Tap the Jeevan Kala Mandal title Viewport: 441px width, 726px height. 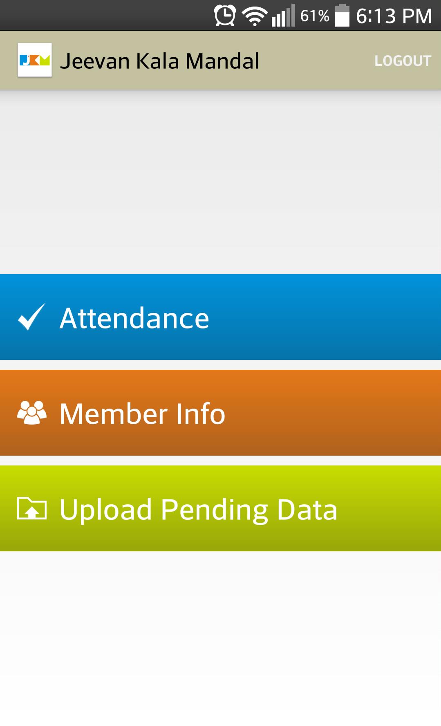159,61
